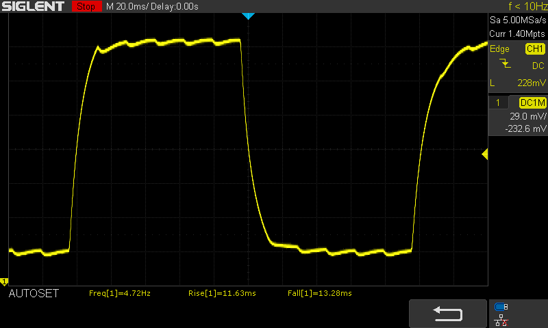The height and width of the screenshot is (328, 548).
Task: Click the Freq[1]=4.72Hz measurement
Action: tap(120, 294)
